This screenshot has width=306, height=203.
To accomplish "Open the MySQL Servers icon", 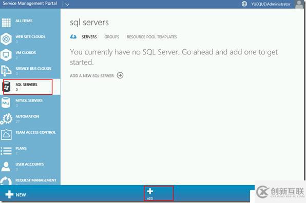I will [6, 103].
